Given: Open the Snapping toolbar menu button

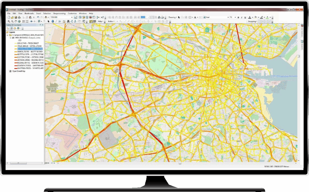Looking at the screenshot, I should pyautogui.click(x=252, y=21).
